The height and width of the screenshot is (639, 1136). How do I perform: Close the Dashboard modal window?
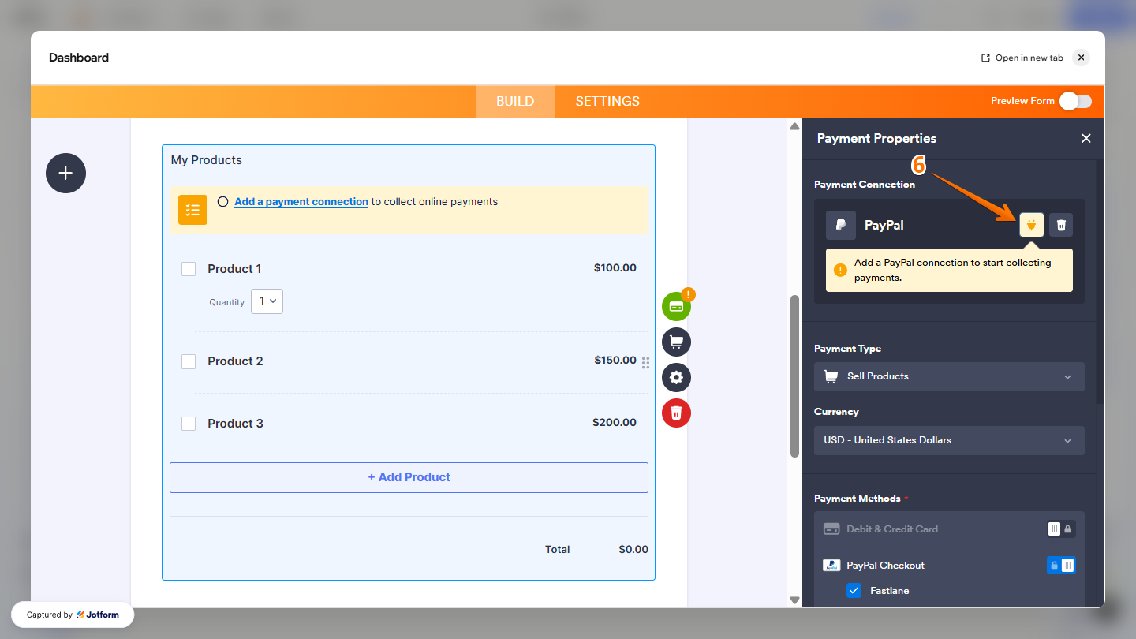[x=1082, y=58]
